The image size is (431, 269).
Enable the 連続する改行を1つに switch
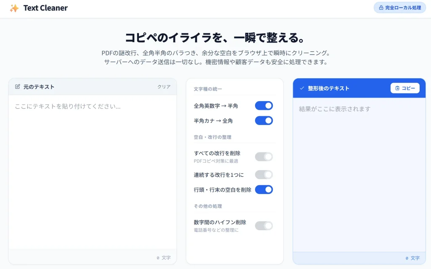(264, 175)
